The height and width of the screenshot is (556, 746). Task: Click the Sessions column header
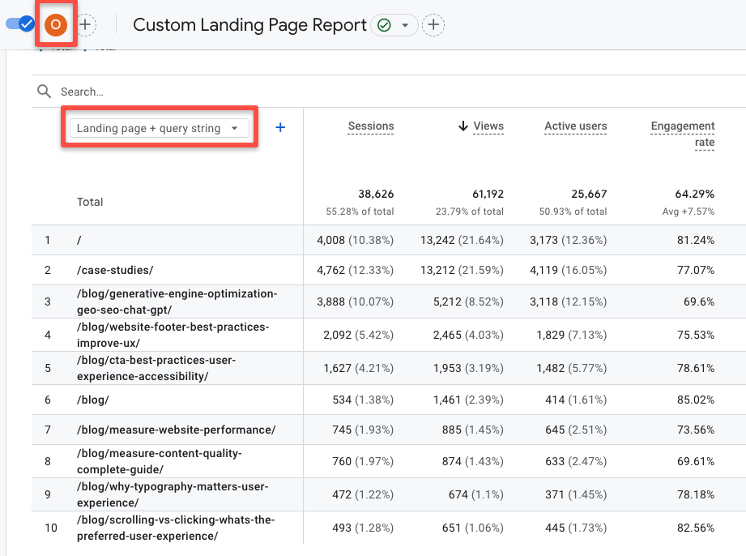click(x=371, y=126)
